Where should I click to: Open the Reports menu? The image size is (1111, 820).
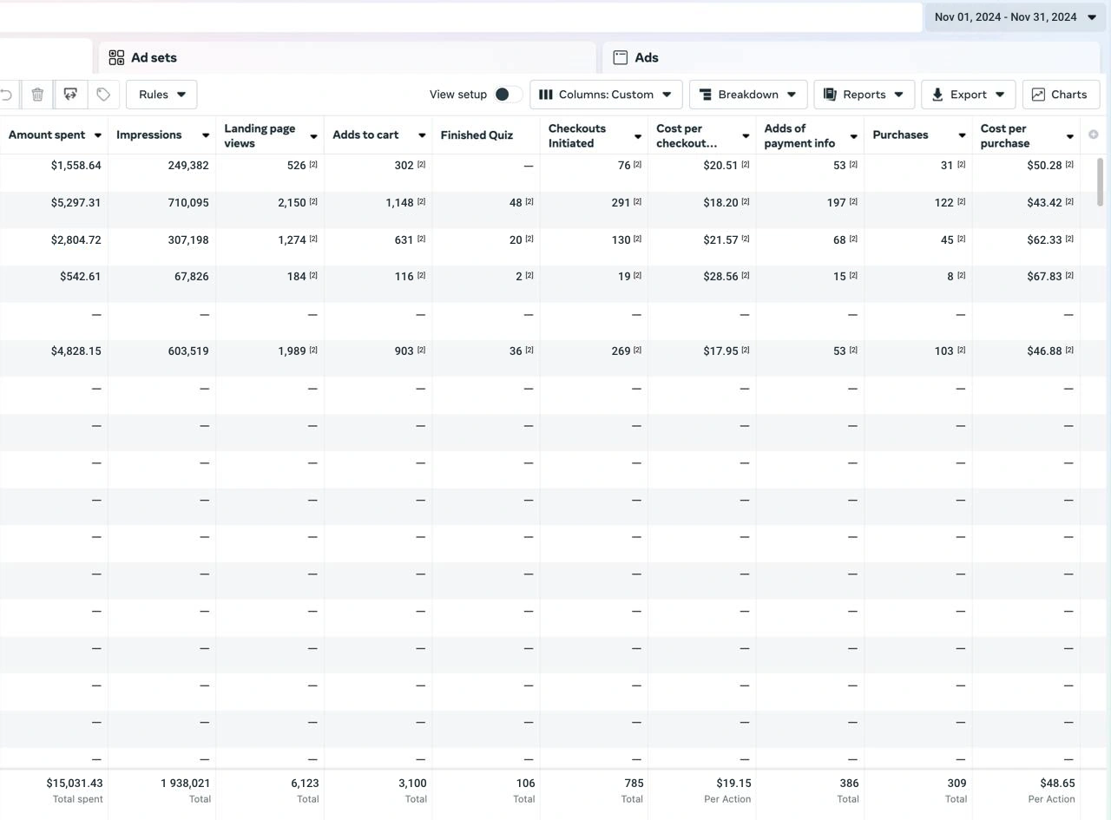click(x=864, y=95)
